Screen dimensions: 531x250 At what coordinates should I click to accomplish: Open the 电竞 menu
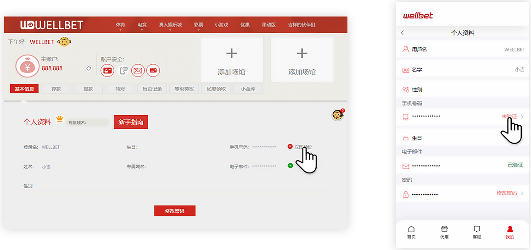(142, 25)
